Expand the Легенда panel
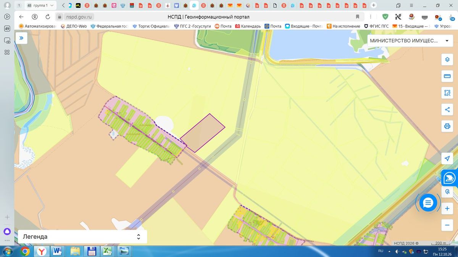458x257 pixels. tap(82, 237)
